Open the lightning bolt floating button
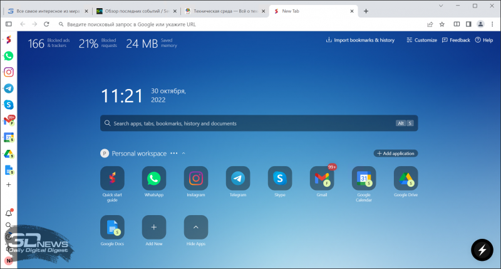The height and width of the screenshot is (269, 501). pos(482,250)
